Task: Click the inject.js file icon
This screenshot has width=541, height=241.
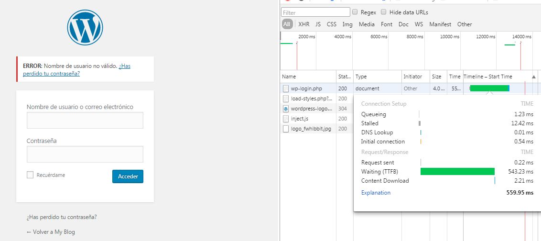Action: coord(286,119)
